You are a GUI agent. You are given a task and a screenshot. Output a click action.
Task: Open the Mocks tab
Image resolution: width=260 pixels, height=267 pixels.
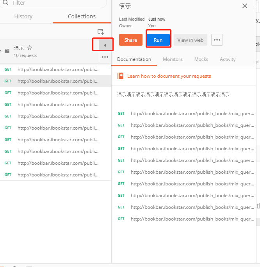pyautogui.click(x=201, y=59)
